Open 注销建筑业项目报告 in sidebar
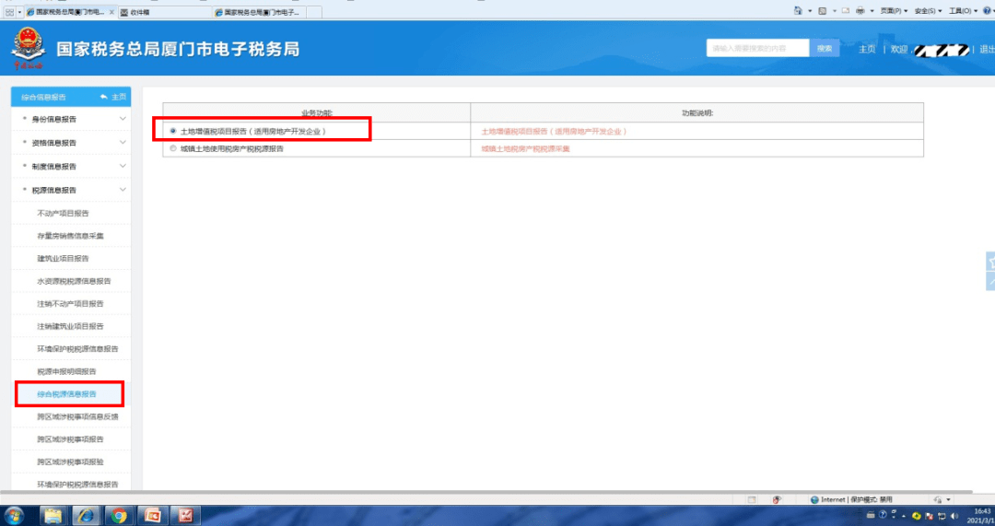The width and height of the screenshot is (995, 526). coord(70,326)
